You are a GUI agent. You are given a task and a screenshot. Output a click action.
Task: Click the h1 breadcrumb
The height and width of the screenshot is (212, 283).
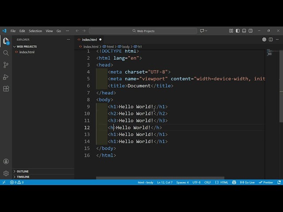pyautogui.click(x=138, y=46)
